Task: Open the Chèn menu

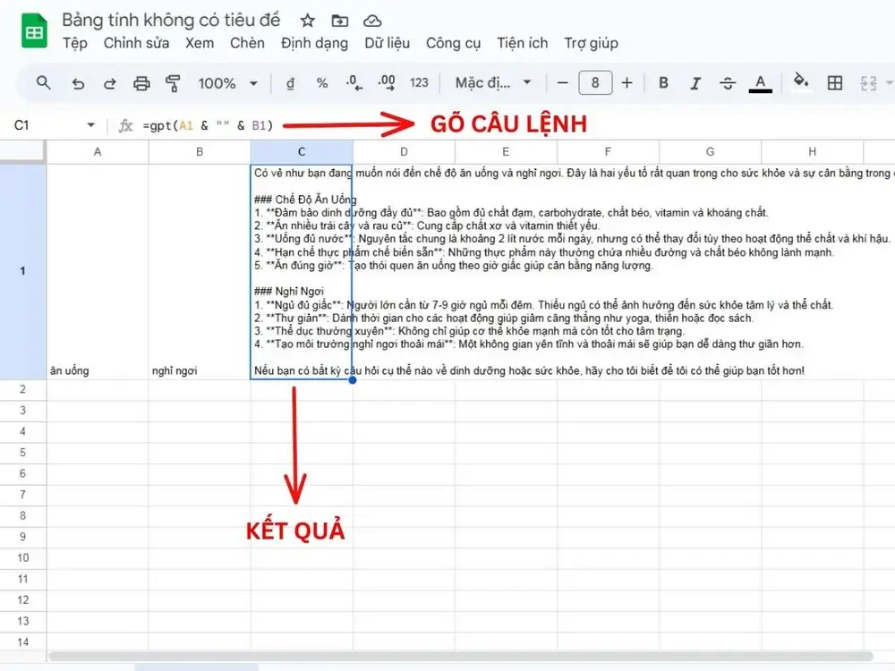Action: [247, 43]
